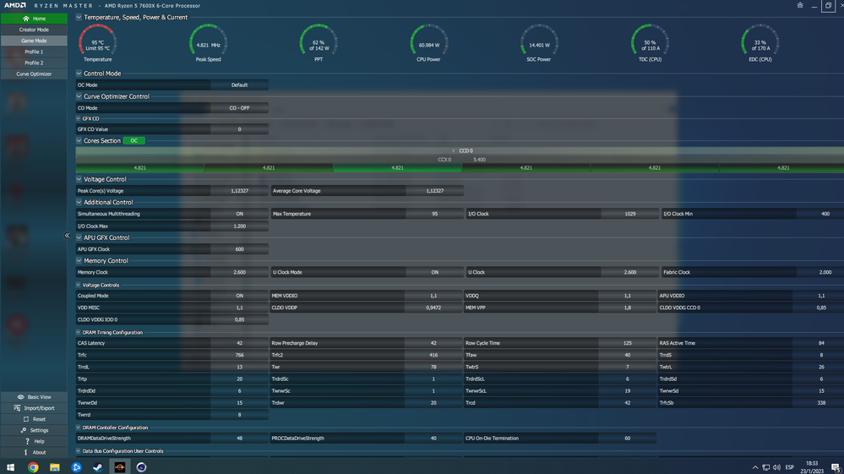Show hidden system tray icons
844x474 pixels.
click(x=755, y=467)
